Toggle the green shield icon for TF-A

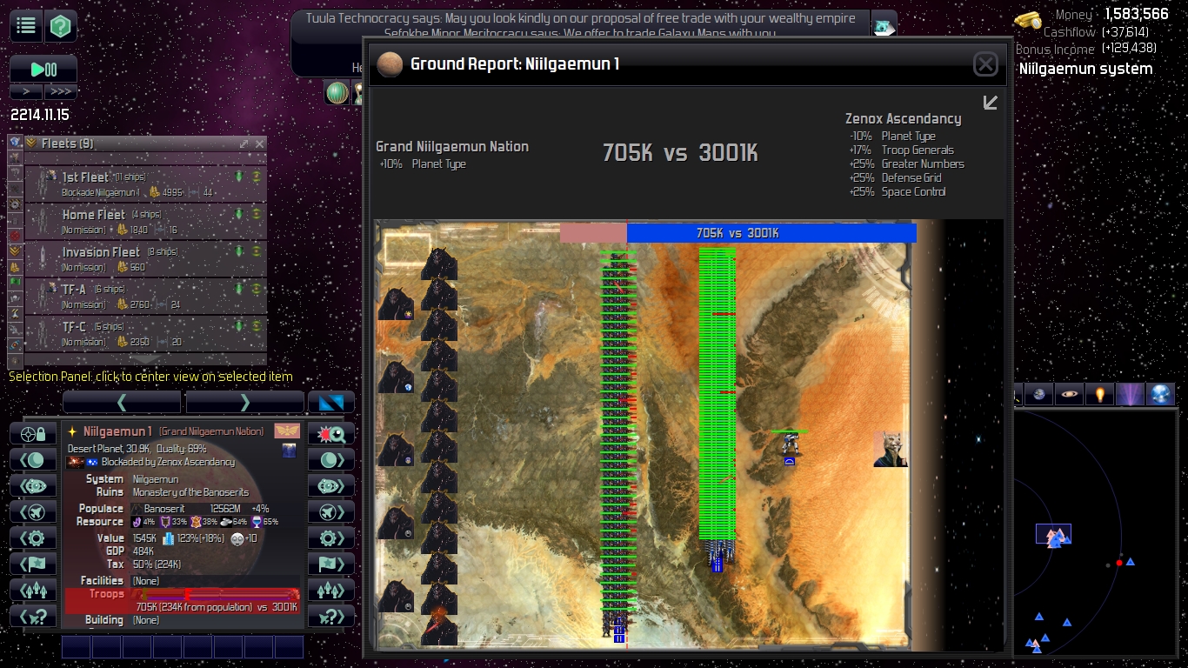click(x=239, y=289)
